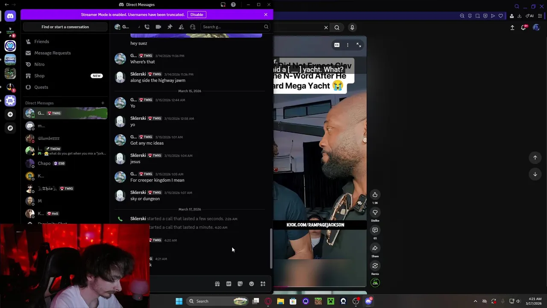The width and height of the screenshot is (547, 308).
Task: Open Message Requests in sidebar
Action: pyautogui.click(x=65, y=53)
